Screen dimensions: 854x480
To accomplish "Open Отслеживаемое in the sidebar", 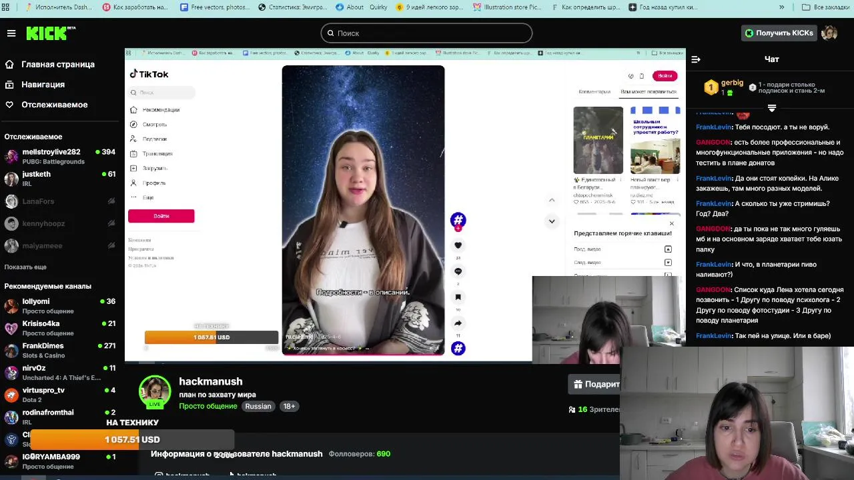I will 46,105.
